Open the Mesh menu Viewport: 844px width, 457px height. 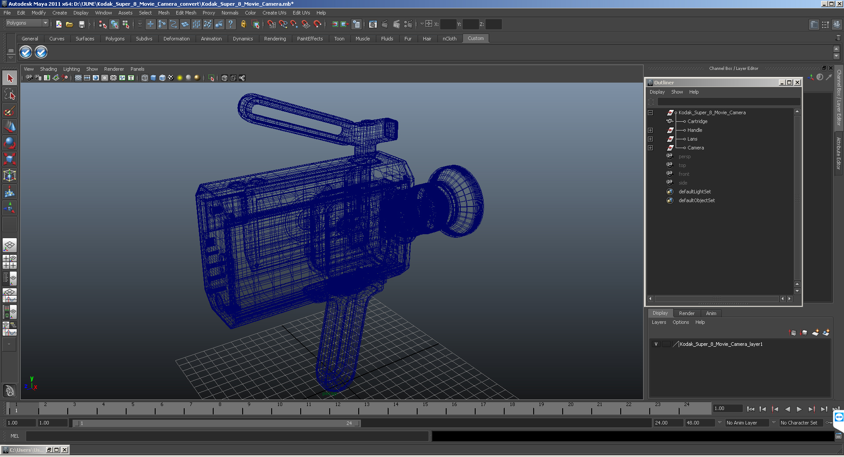pyautogui.click(x=164, y=13)
